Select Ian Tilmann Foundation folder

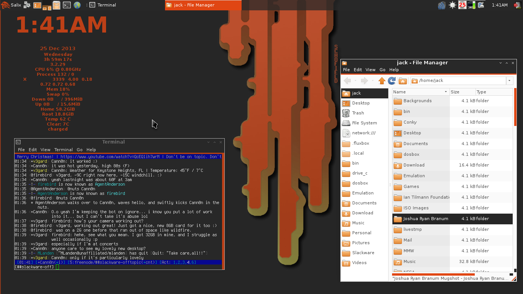452,197
